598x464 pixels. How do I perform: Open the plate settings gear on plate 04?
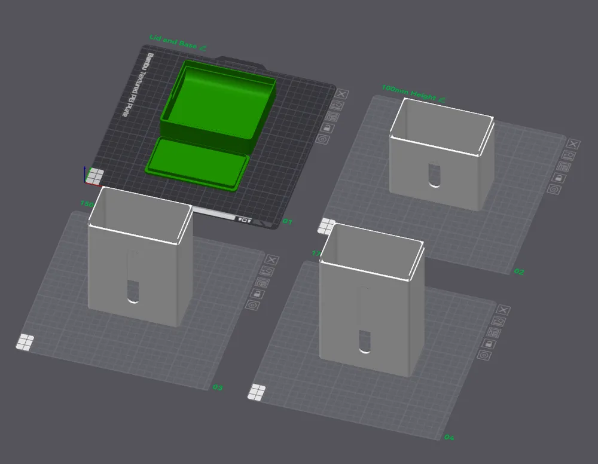click(484, 355)
